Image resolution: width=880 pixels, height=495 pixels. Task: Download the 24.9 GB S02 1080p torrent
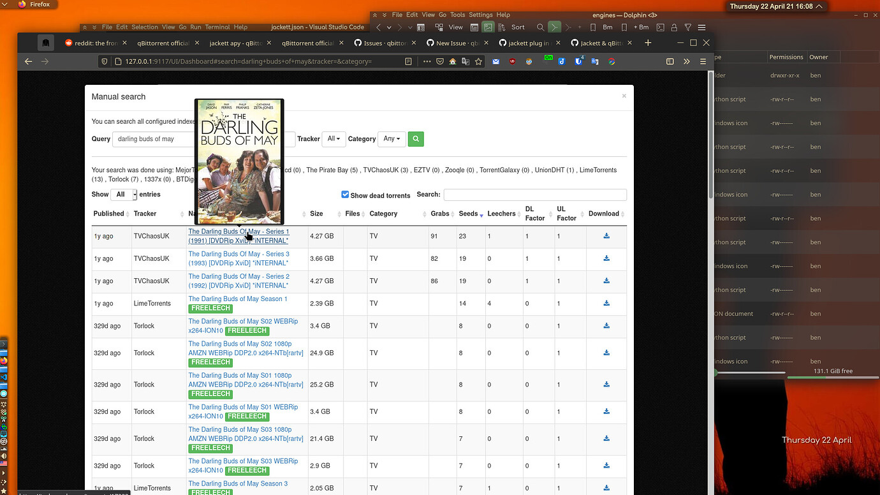tap(606, 353)
